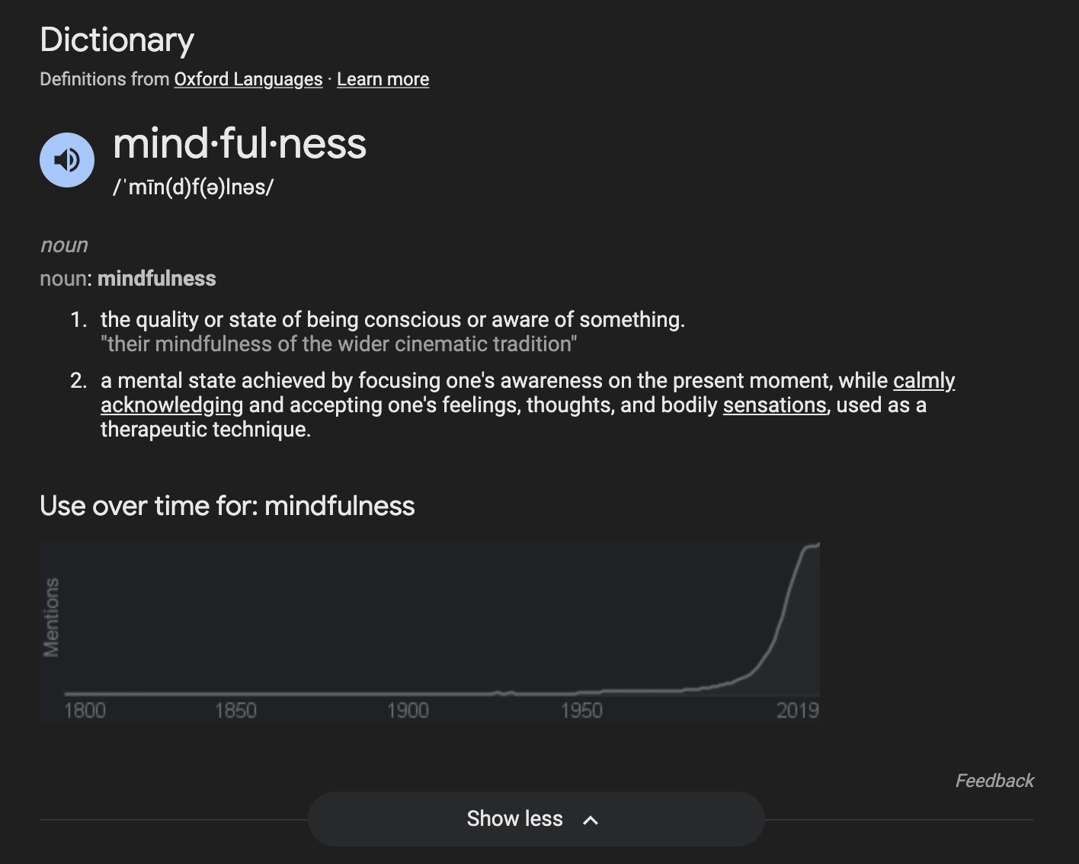
Task: Collapse the dictionary with Show less
Action: [515, 819]
